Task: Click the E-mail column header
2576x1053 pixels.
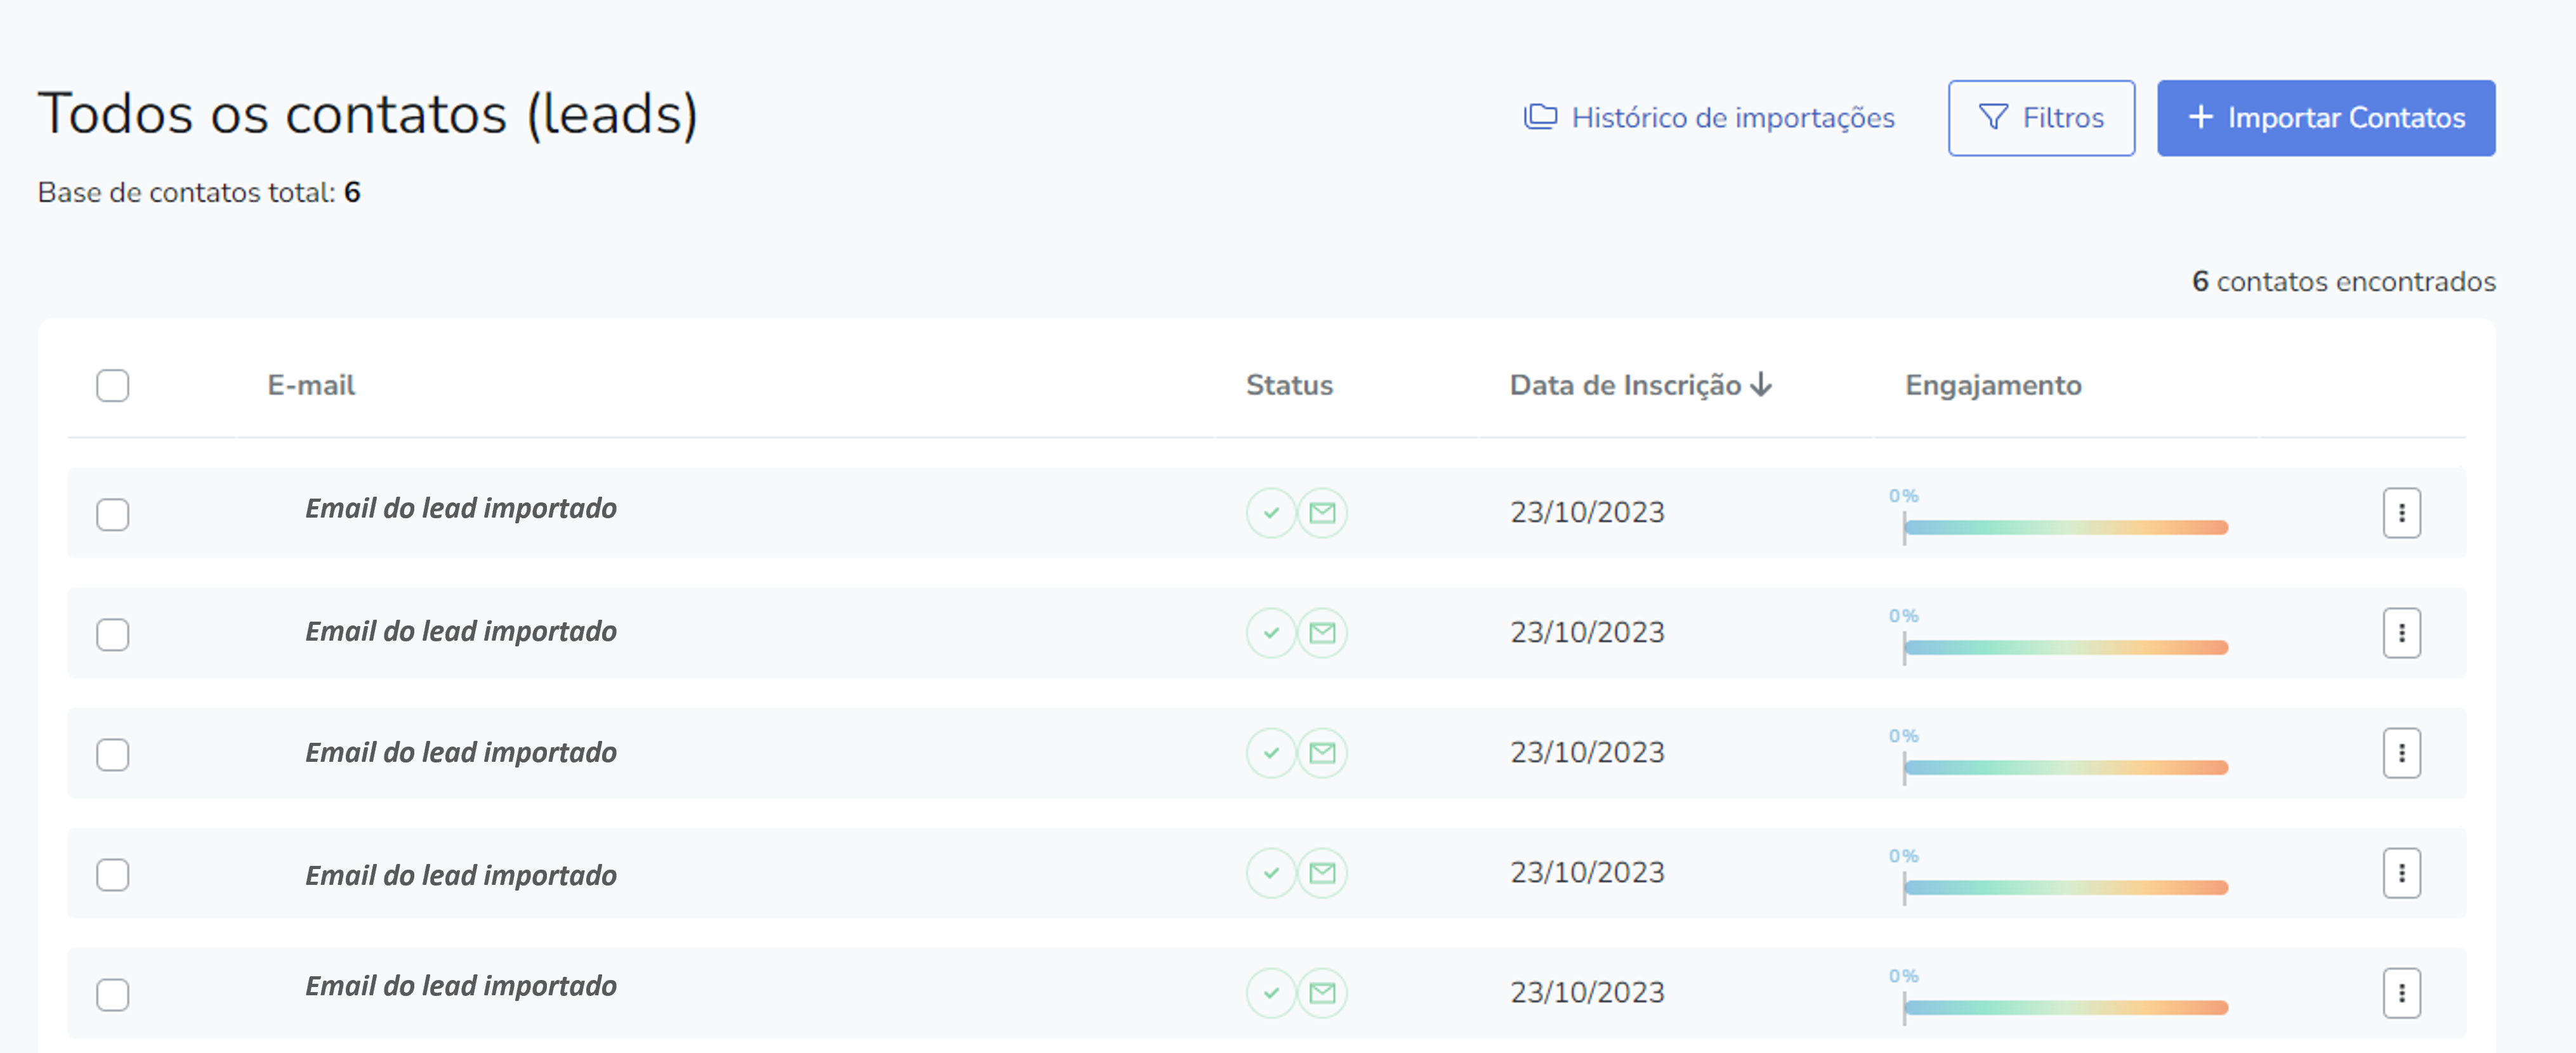Action: (311, 385)
